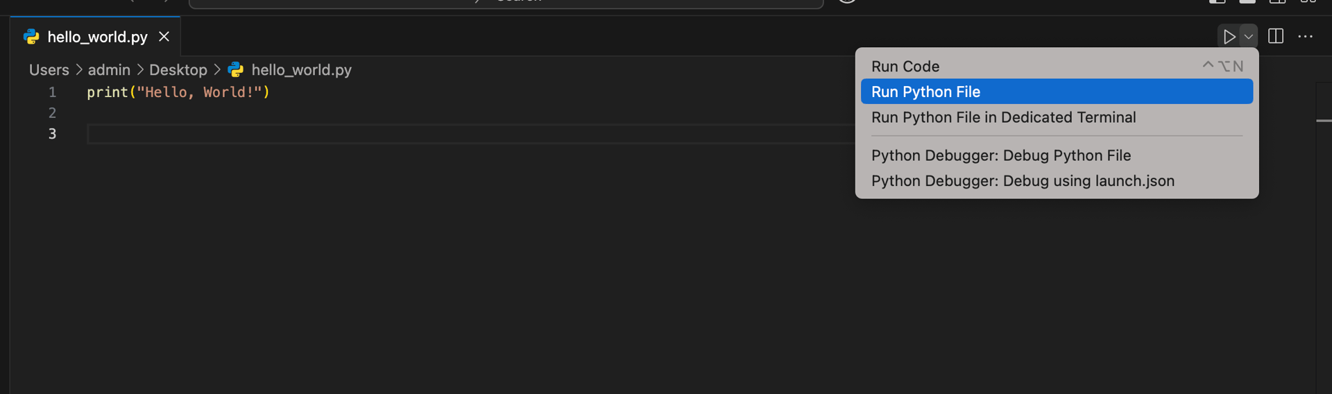
Task: Open the Users breadcrumb segment
Action: pos(49,70)
